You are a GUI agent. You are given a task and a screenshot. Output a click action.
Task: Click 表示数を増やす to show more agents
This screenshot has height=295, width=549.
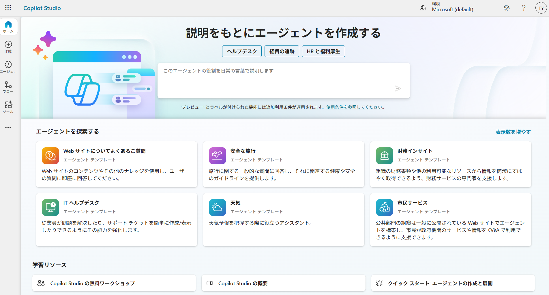(x=513, y=132)
